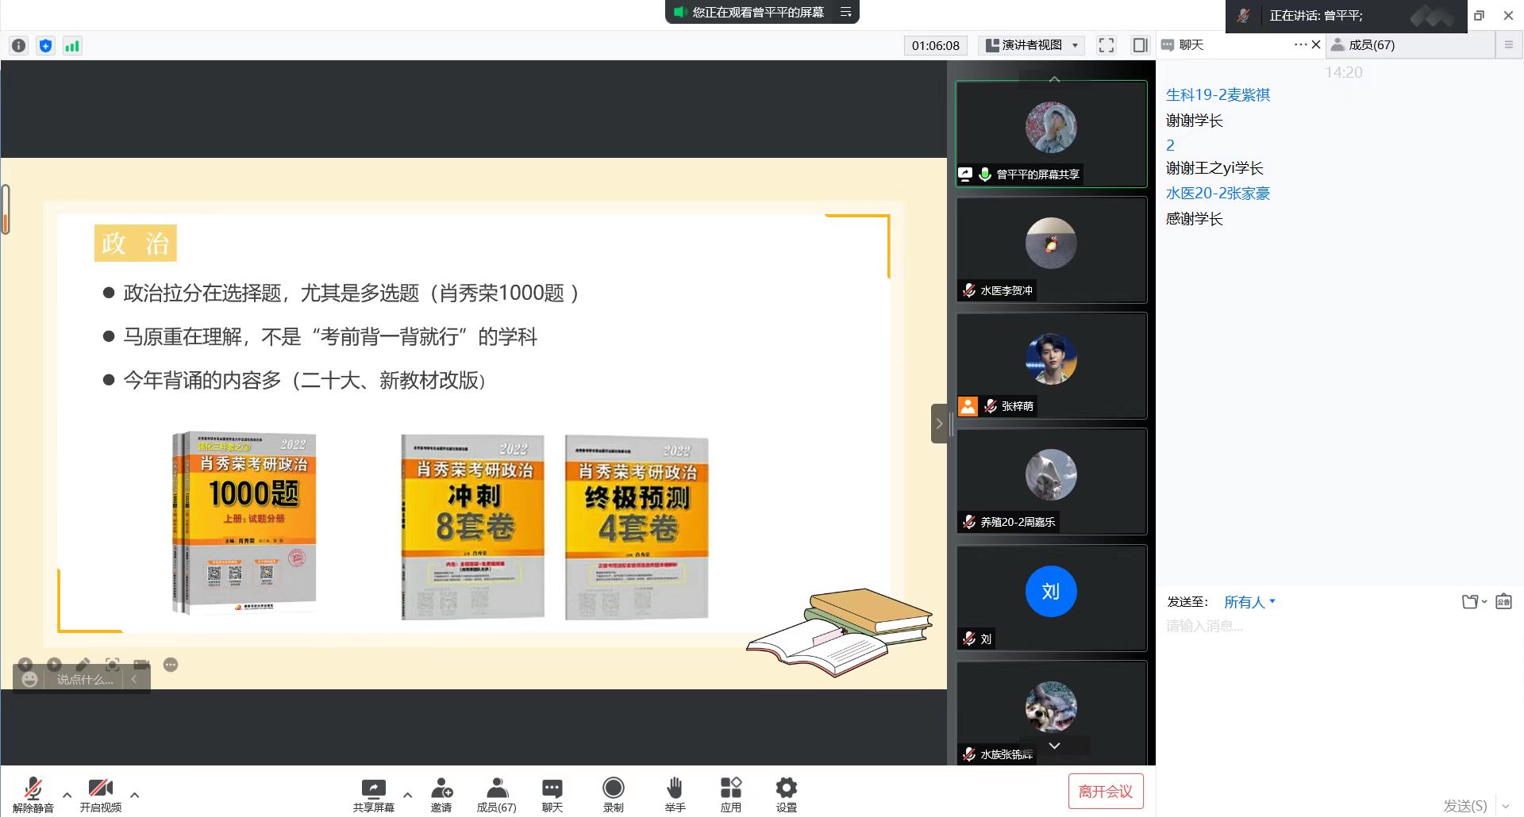Screen dimensions: 1524x817
Task: Click the Invite (邀请) icon
Action: [441, 794]
